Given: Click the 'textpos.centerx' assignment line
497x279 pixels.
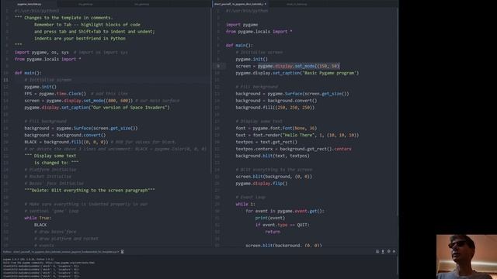Looking at the screenshot, I should [294, 149].
